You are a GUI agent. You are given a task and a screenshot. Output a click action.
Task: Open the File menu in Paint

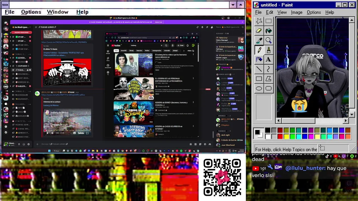pyautogui.click(x=258, y=12)
